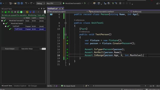Click the Ln: 18 line indicator
160x90 pixels.
152,86
